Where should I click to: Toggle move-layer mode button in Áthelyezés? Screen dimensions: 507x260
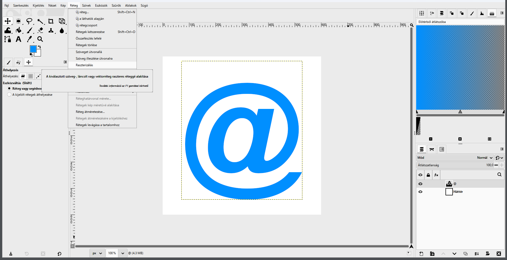(23, 76)
